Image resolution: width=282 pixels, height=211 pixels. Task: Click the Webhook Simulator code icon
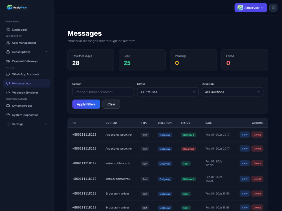[8, 93]
